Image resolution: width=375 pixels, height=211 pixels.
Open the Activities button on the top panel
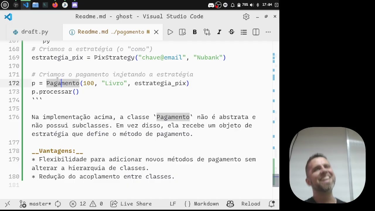click(x=5, y=5)
